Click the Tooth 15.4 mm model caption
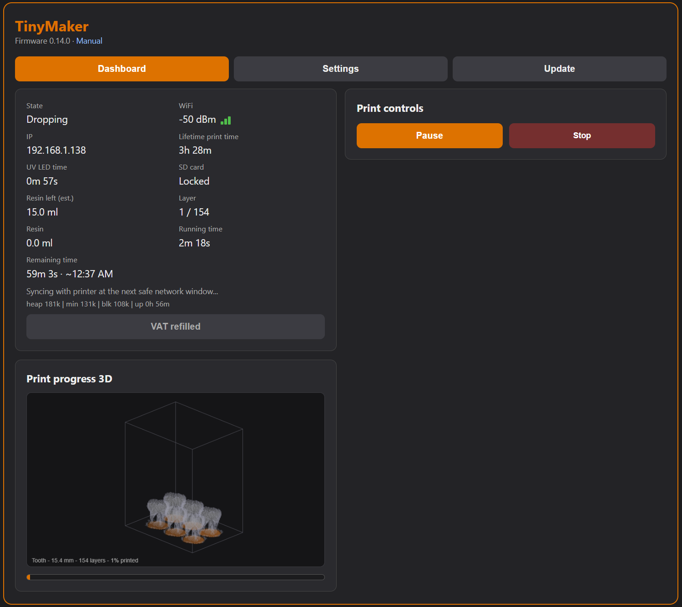The height and width of the screenshot is (607, 682). [x=85, y=561]
